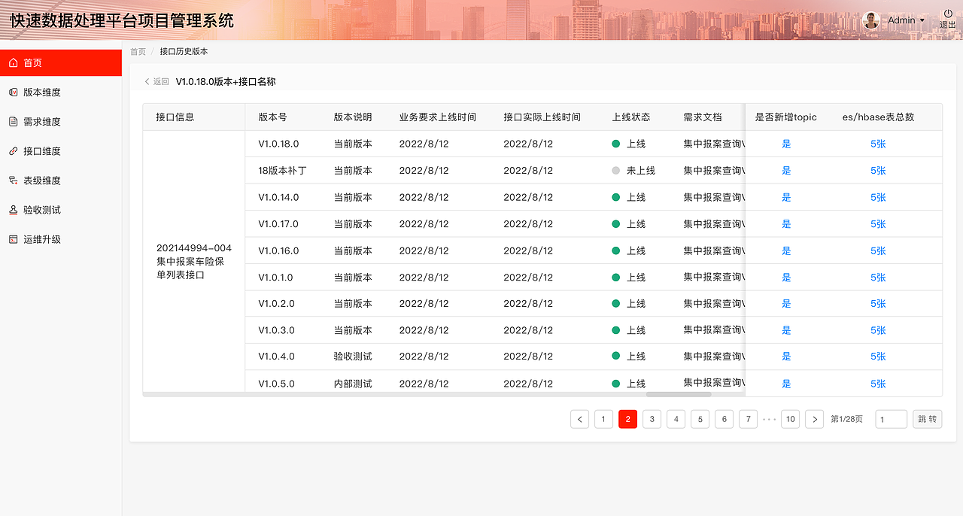Screen dimensions: 963x516
Task: Click the 表级维度 sidebar icon
Action: pyautogui.click(x=14, y=181)
